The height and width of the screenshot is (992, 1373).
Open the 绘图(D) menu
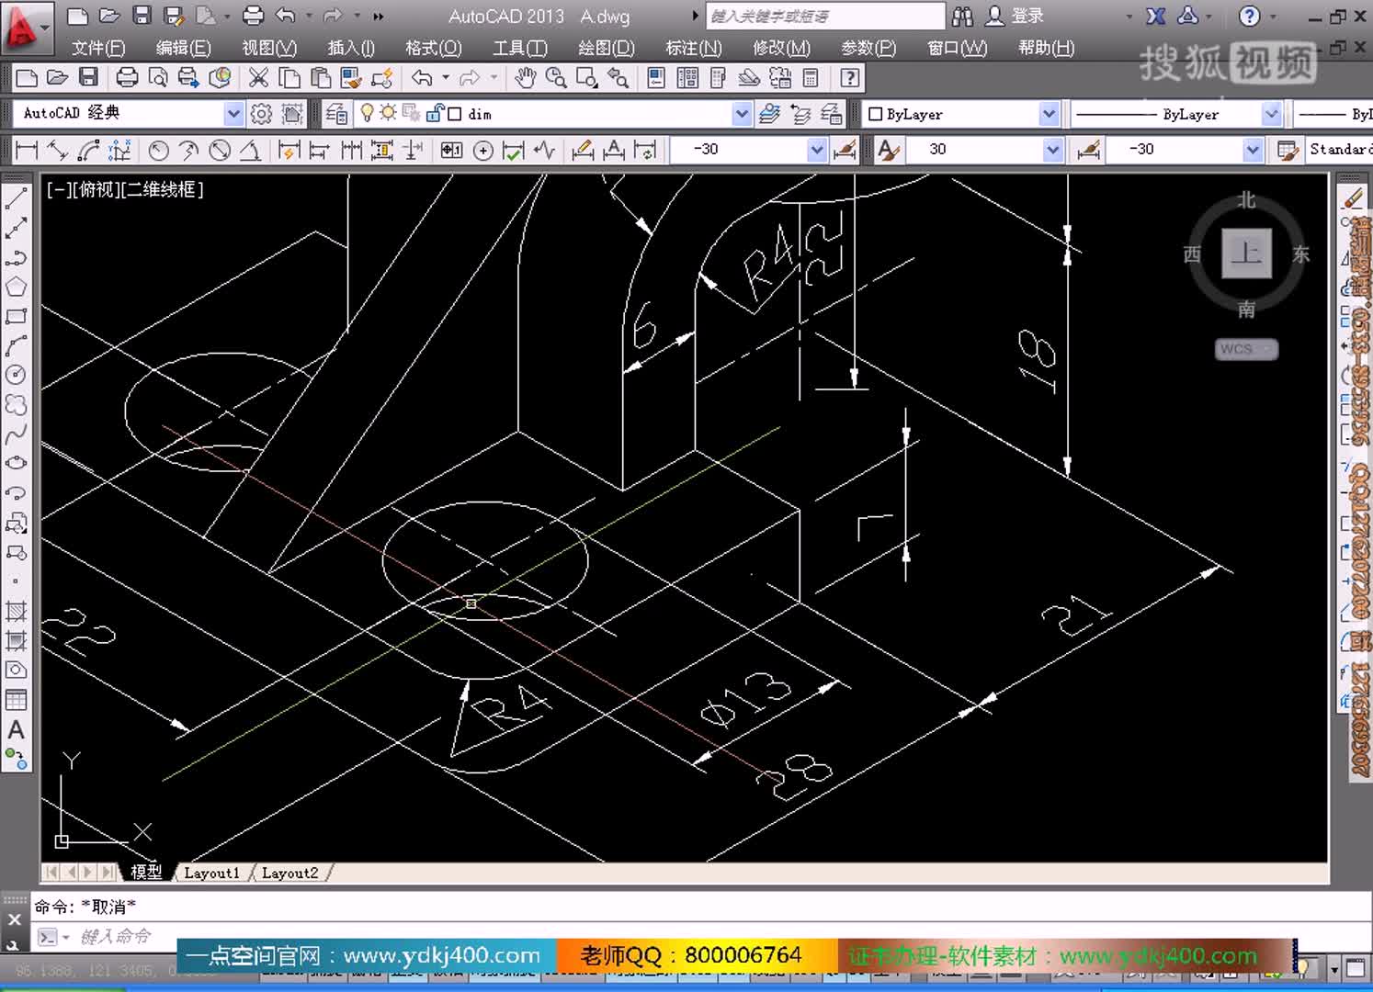[607, 48]
